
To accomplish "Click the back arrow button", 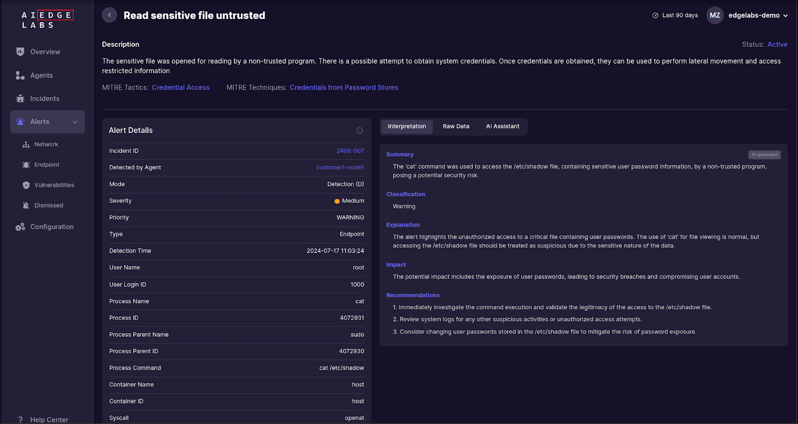I will click(109, 15).
